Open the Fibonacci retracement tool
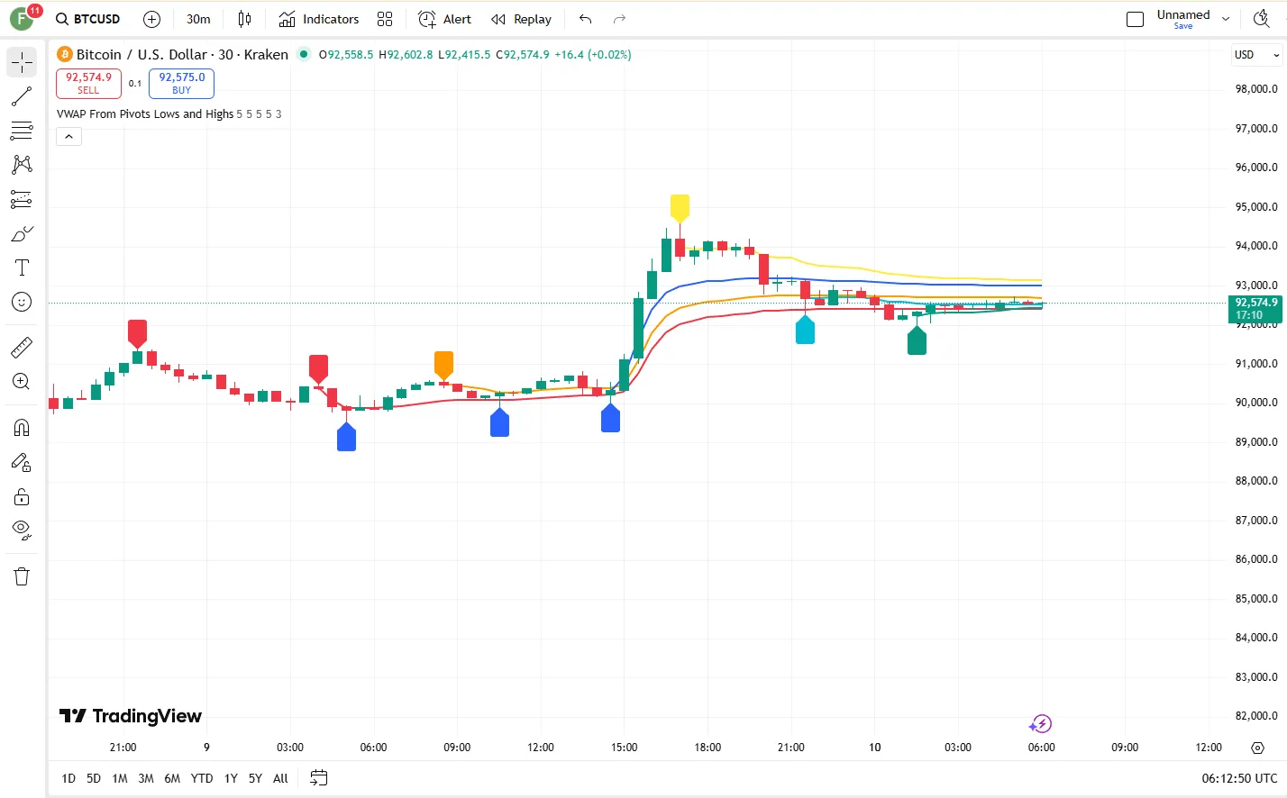The image size is (1287, 798). pos(22,131)
